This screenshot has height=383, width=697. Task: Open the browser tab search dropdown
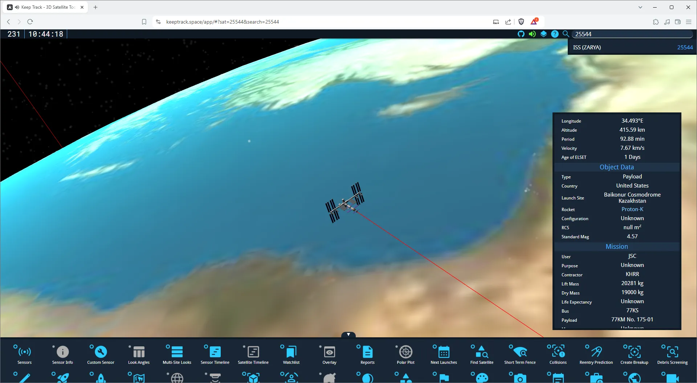(x=640, y=7)
